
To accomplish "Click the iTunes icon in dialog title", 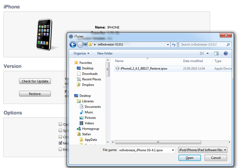I will [71, 37].
